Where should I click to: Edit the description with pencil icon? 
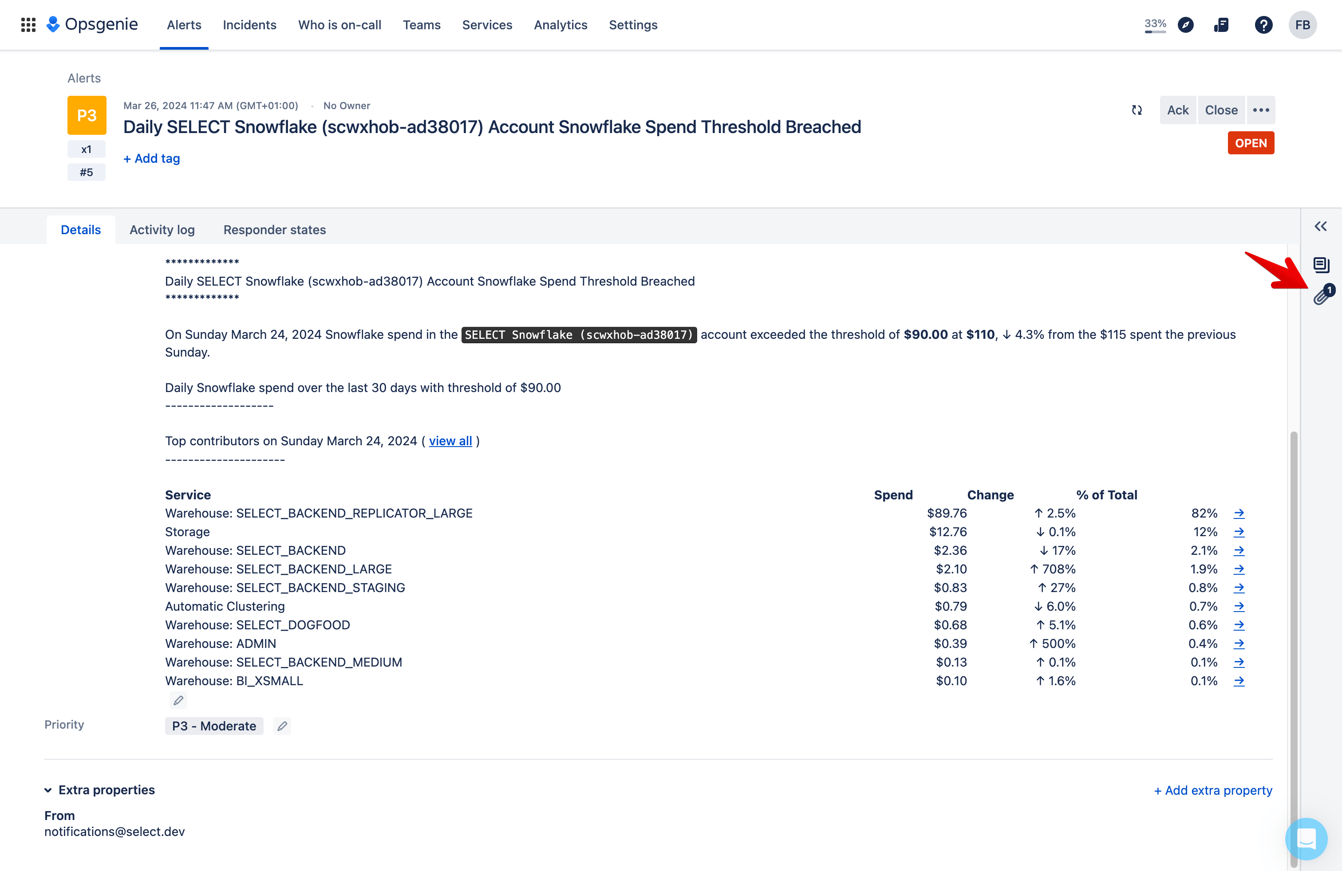(x=178, y=700)
